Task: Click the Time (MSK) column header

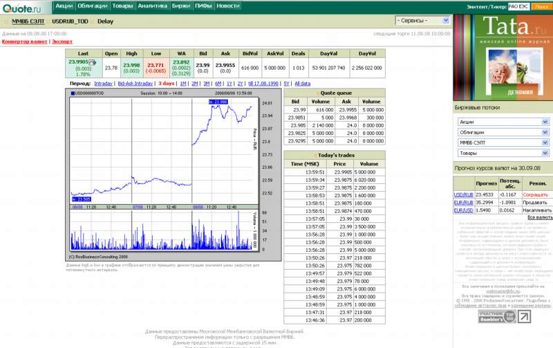Action: coord(305,164)
